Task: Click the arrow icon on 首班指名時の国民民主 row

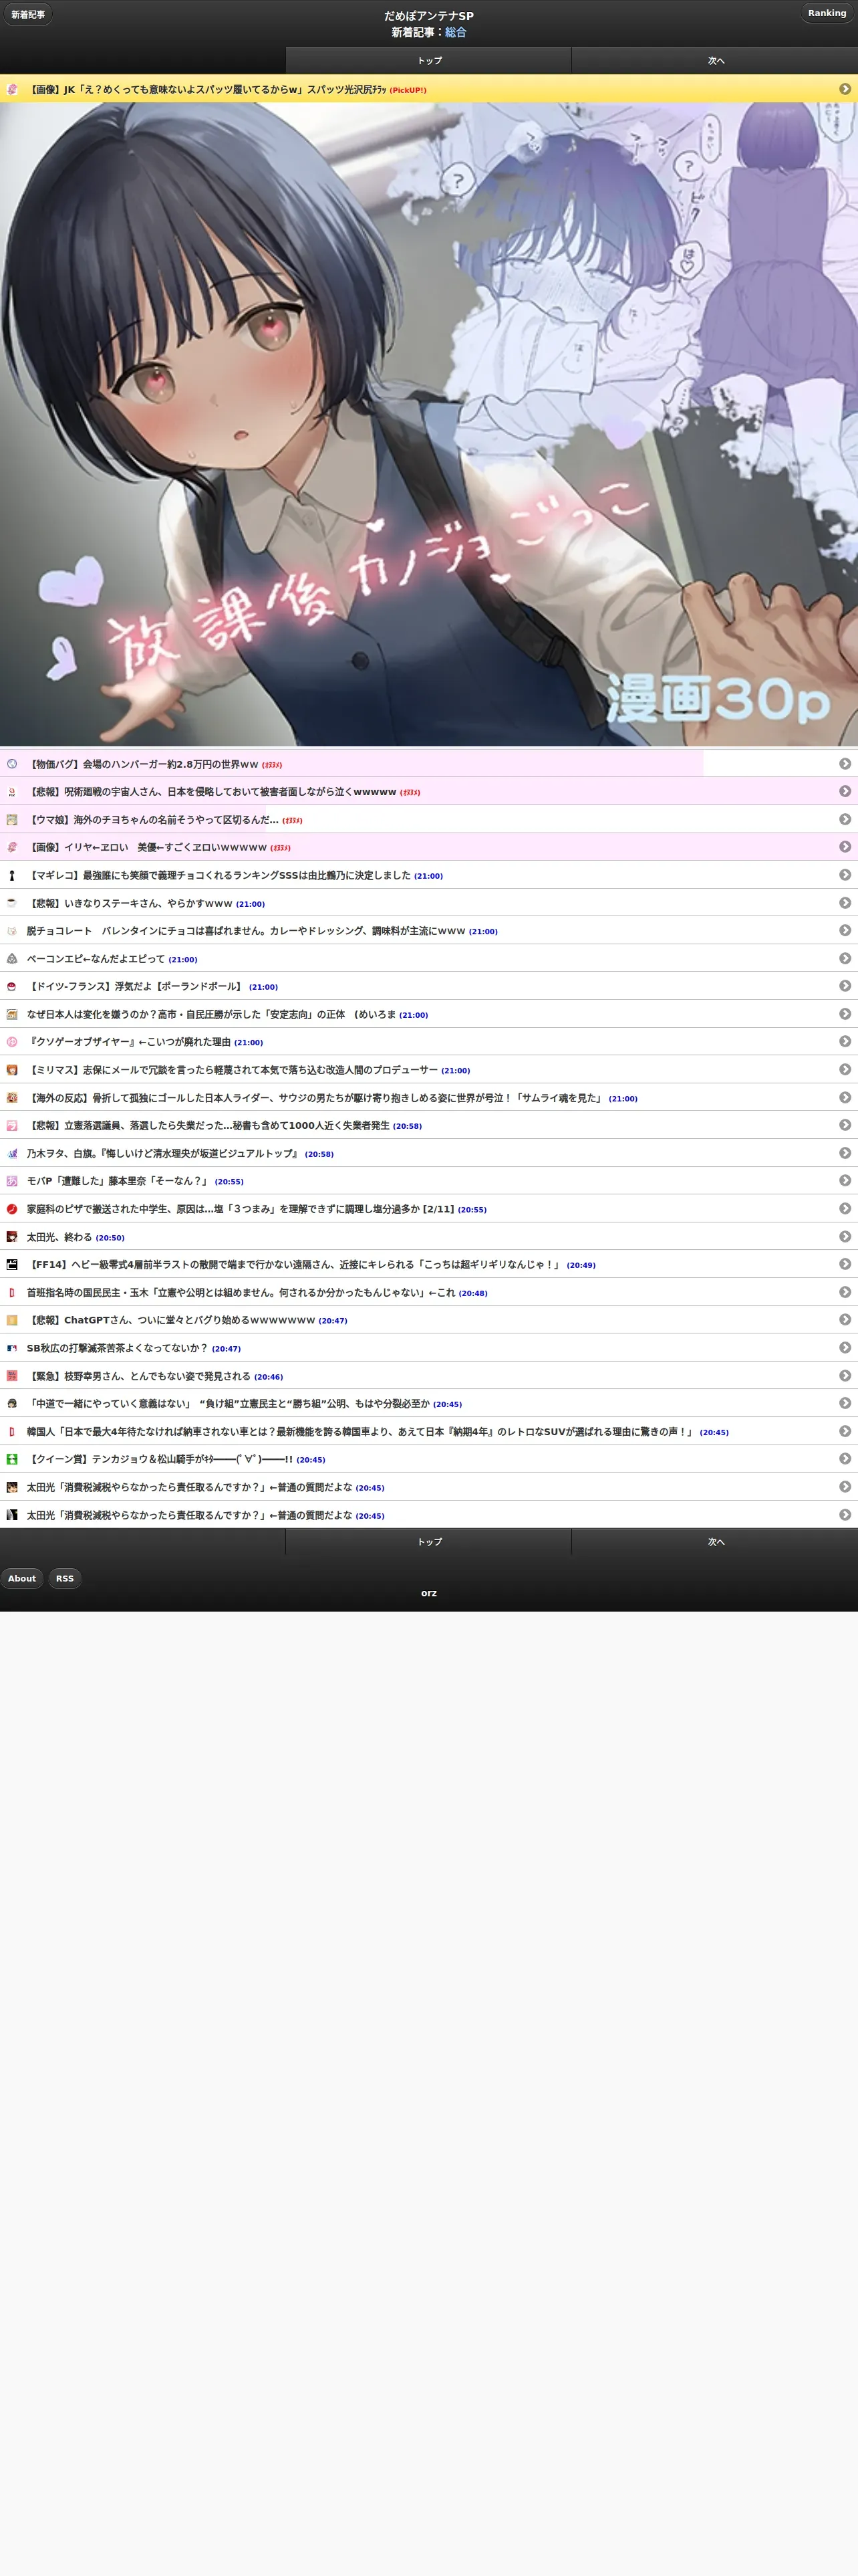Action: (845, 1292)
